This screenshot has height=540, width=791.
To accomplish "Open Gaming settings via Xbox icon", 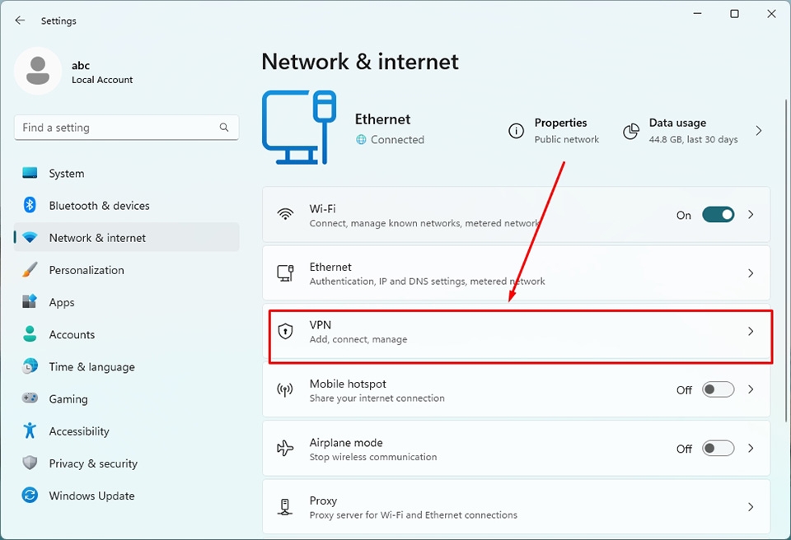I will (29, 398).
